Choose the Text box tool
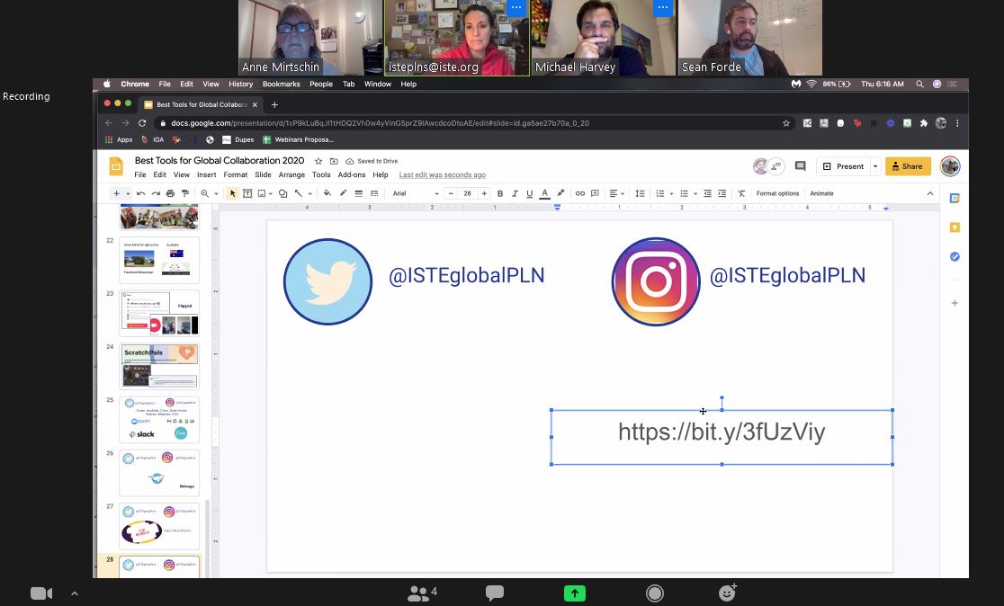This screenshot has width=1004, height=606. click(x=247, y=193)
